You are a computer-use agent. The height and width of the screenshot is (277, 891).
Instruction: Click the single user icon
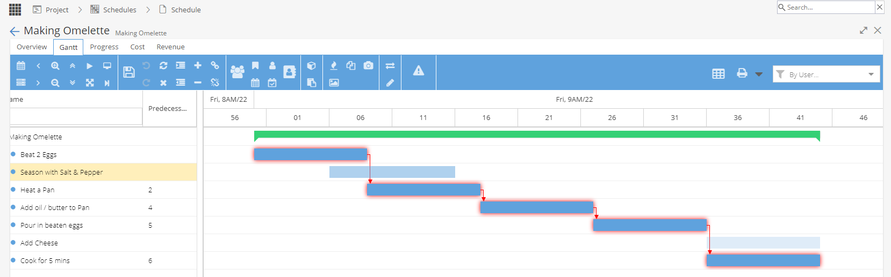272,65
